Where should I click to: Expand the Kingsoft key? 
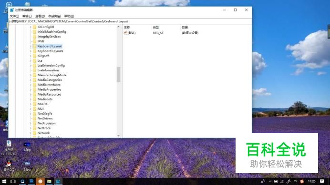[31, 56]
